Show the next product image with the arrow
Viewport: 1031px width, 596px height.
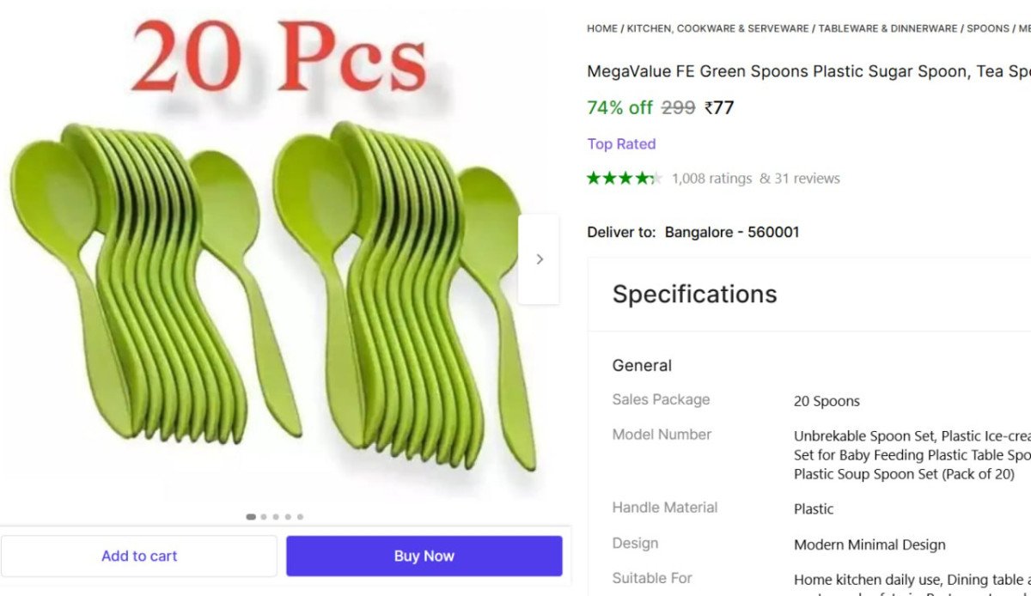[x=539, y=258]
